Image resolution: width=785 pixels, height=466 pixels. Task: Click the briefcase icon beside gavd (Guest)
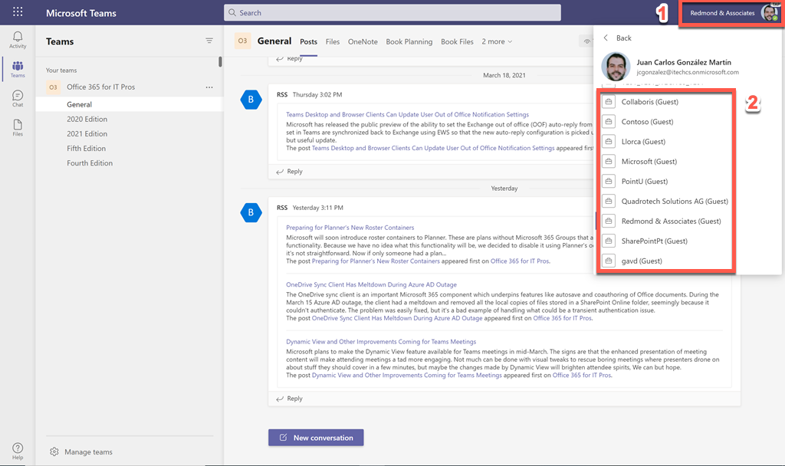[x=608, y=261]
